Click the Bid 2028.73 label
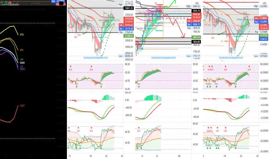The height and width of the screenshot is (159, 270). 194,25
